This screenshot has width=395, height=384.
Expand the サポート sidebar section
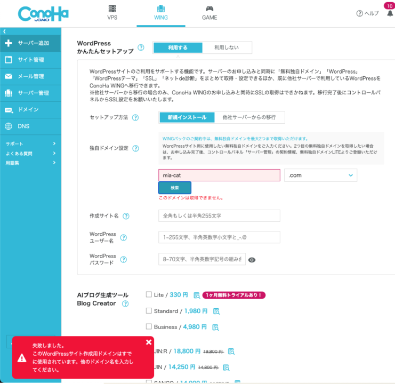[30, 143]
